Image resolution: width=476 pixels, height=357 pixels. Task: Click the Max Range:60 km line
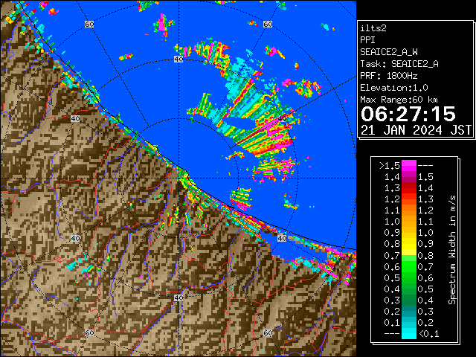399,100
